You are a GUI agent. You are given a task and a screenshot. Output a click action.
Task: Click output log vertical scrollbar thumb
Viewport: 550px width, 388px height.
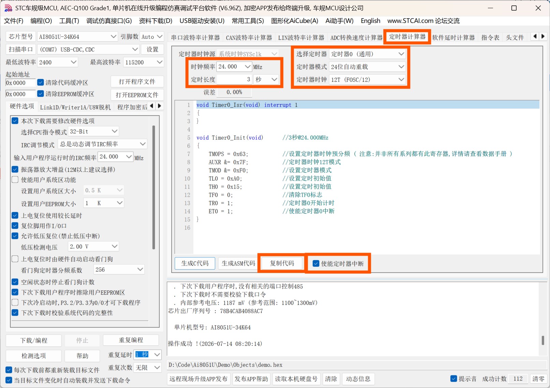point(543,340)
